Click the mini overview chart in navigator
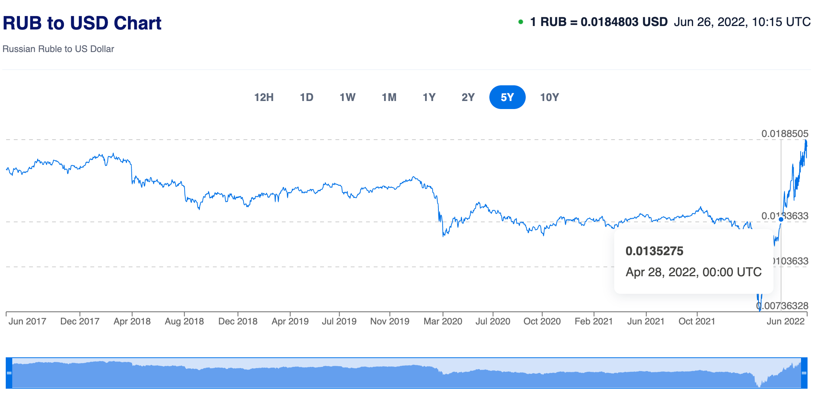Screen dimensions: 824x404 click(x=406, y=374)
